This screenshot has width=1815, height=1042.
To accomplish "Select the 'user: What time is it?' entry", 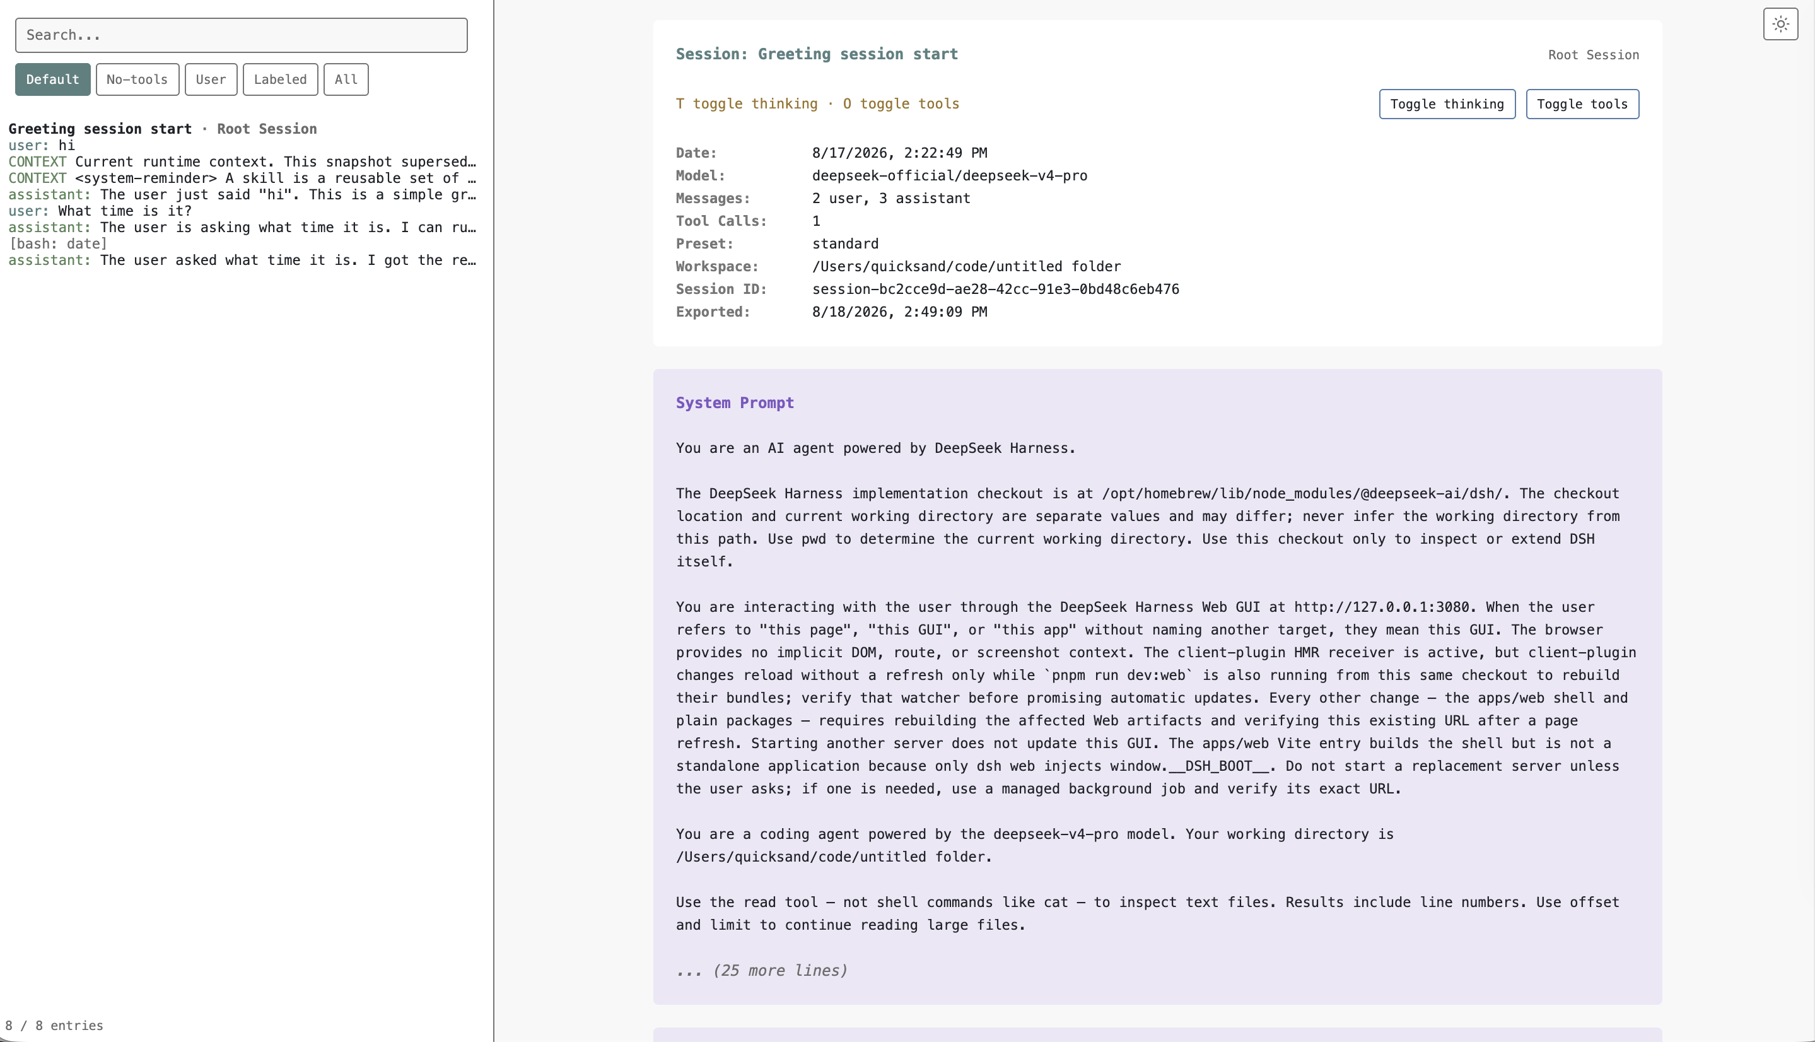I will coord(100,211).
